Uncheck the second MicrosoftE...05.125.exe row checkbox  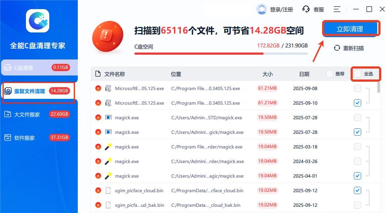[357, 102]
